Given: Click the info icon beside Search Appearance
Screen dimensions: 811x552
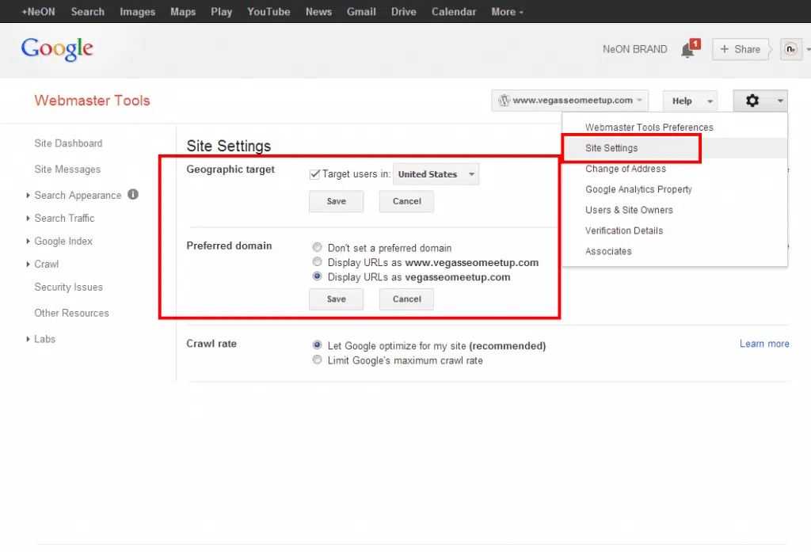Looking at the screenshot, I should click(133, 195).
